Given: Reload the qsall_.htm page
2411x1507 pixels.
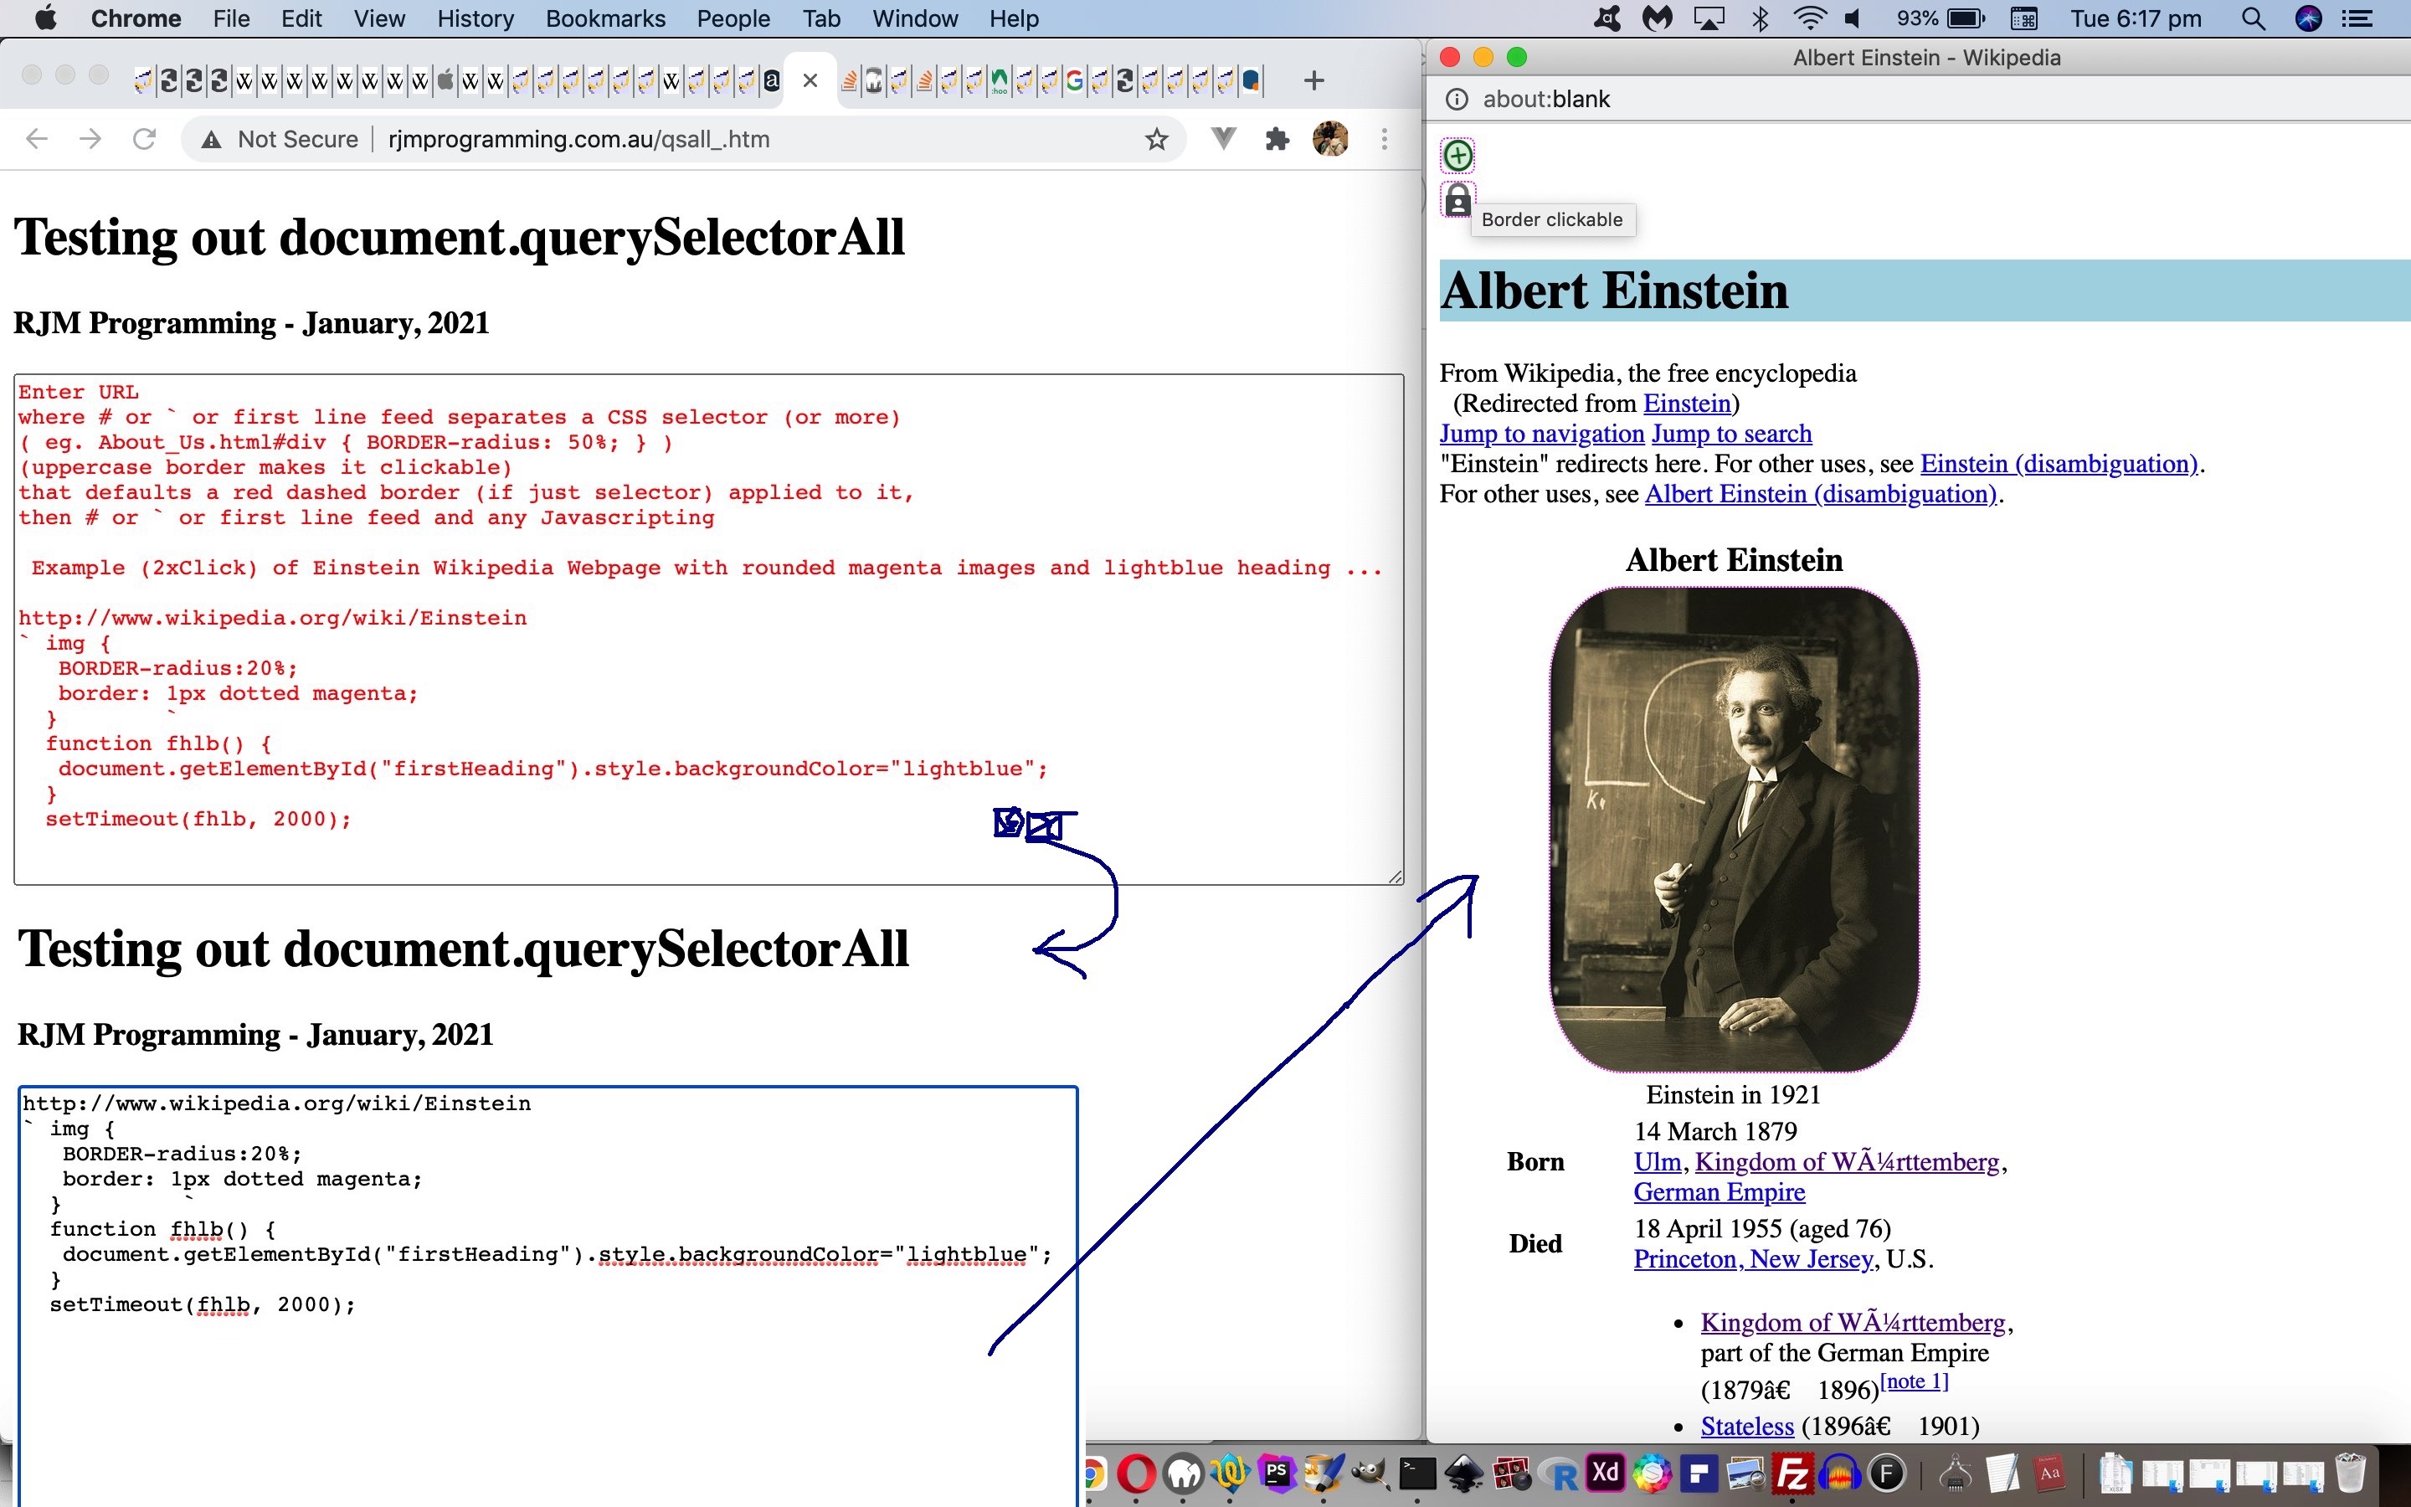Looking at the screenshot, I should pyautogui.click(x=145, y=140).
